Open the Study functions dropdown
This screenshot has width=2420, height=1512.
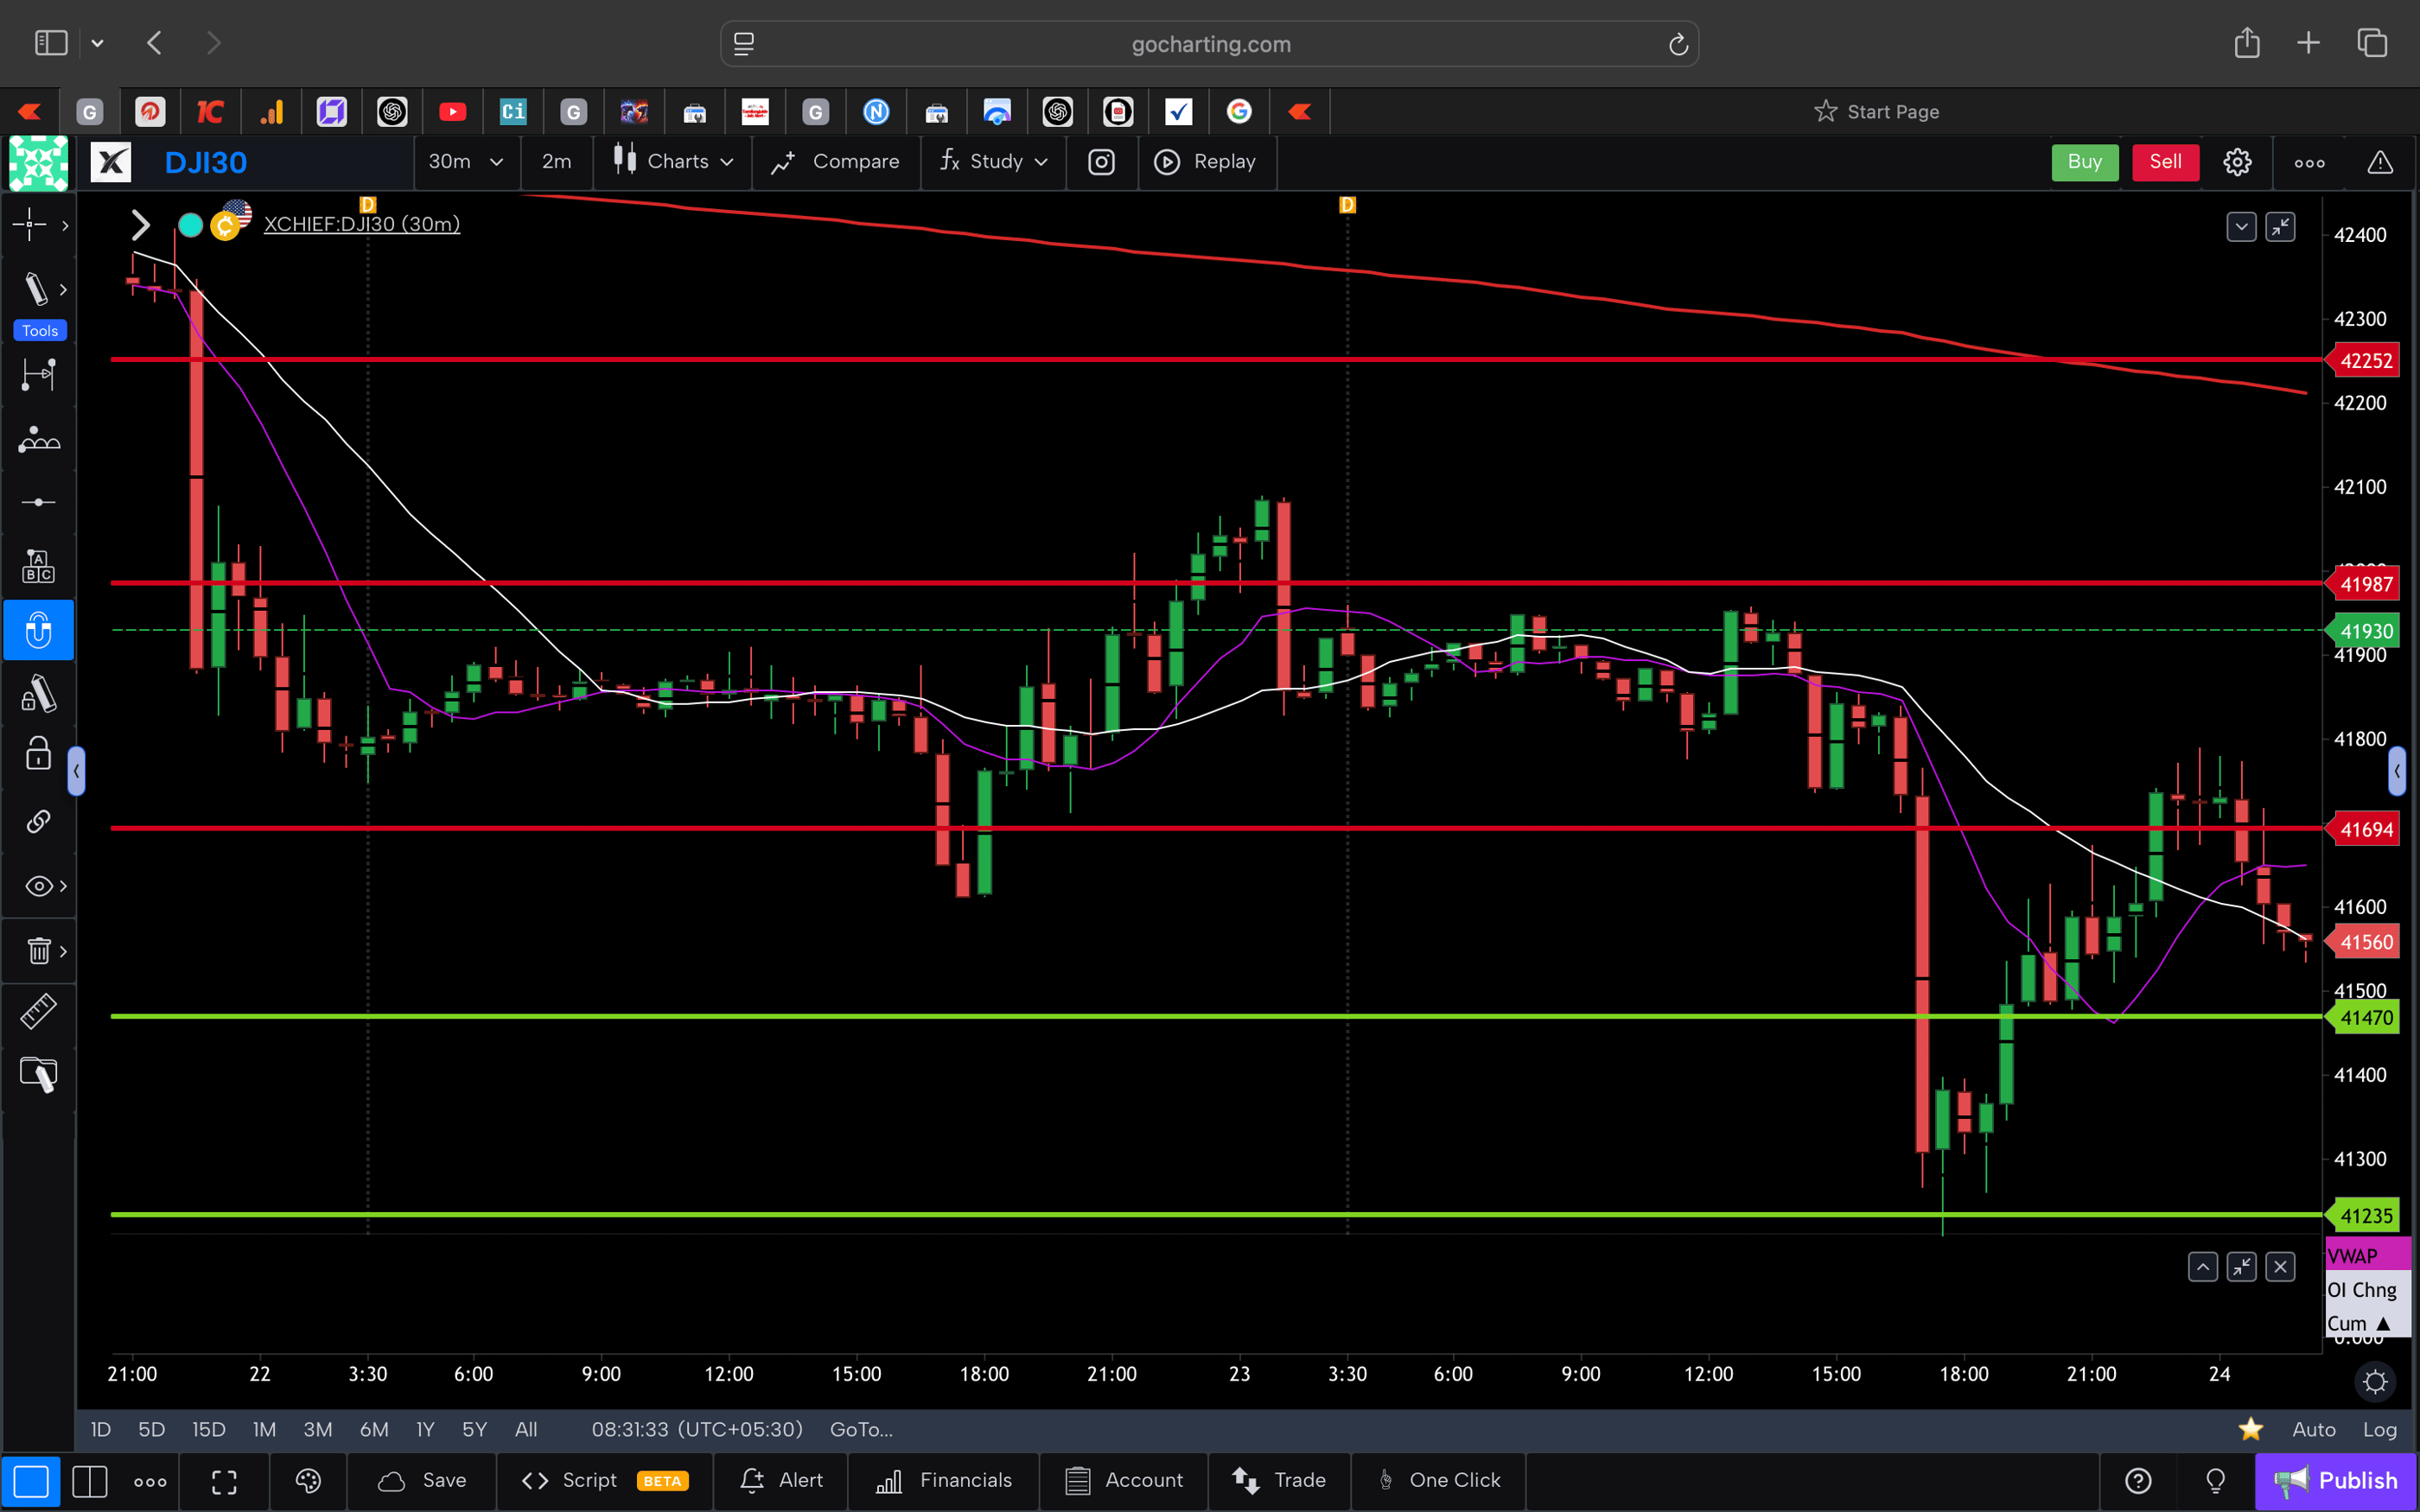click(993, 161)
